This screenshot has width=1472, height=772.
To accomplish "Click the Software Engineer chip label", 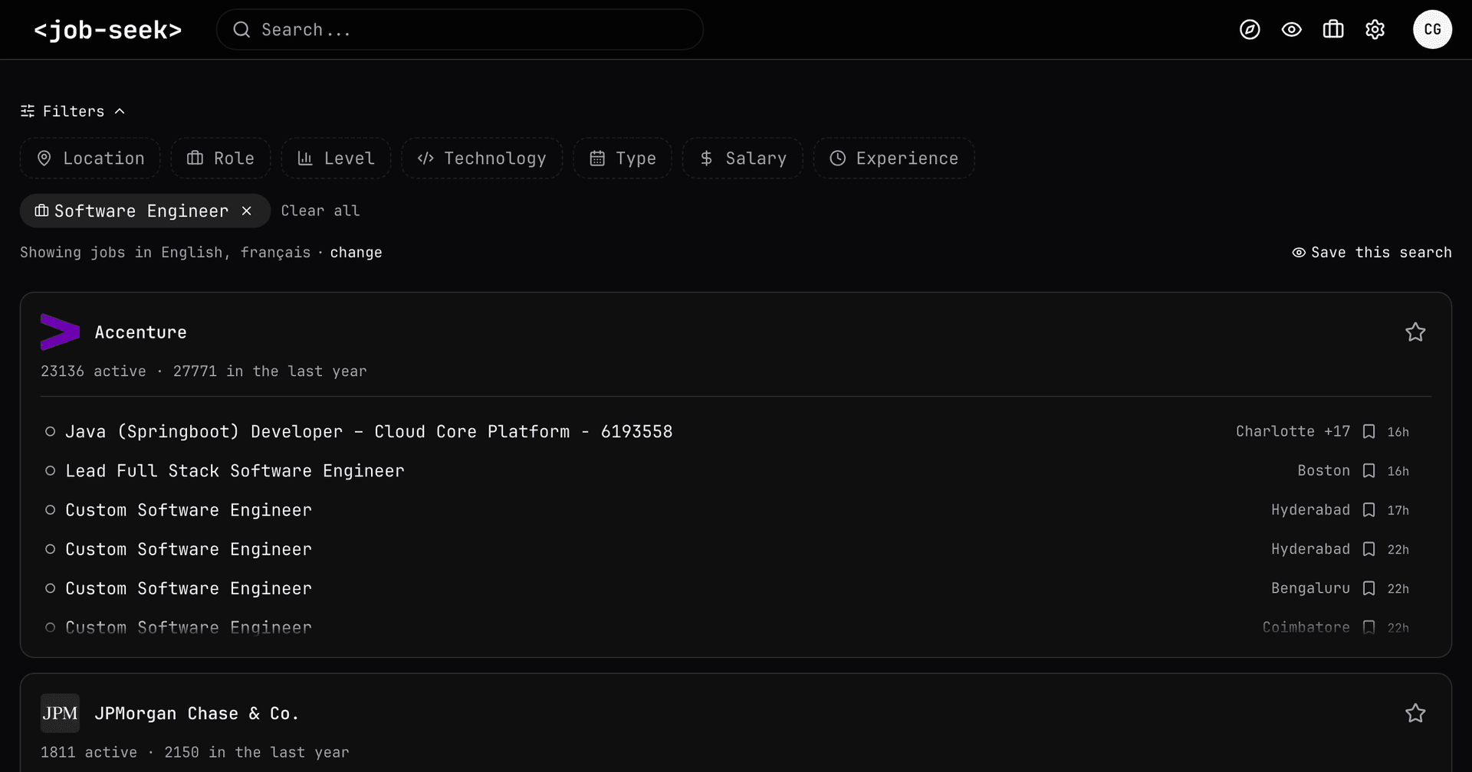I will [141, 211].
